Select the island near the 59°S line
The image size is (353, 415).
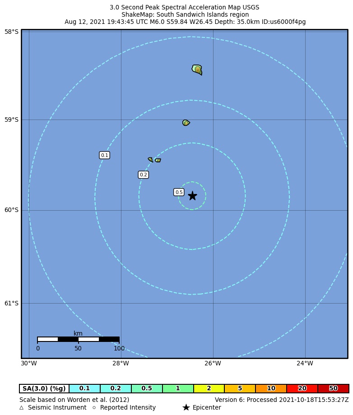click(x=186, y=123)
